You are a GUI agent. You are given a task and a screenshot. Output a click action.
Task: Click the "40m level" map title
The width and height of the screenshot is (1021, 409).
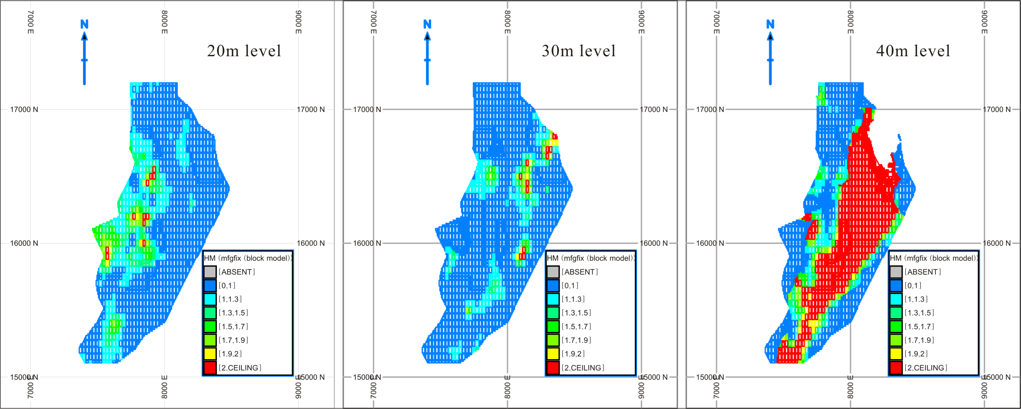pyautogui.click(x=913, y=51)
